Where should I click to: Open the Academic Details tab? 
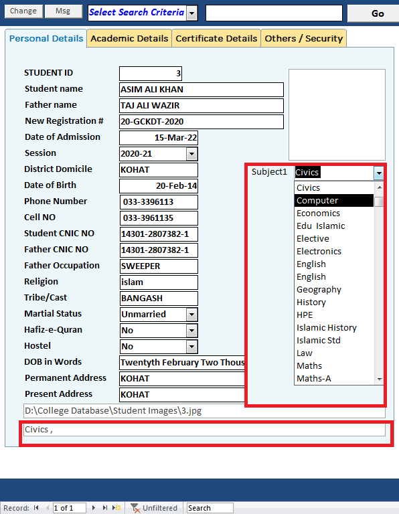[129, 38]
